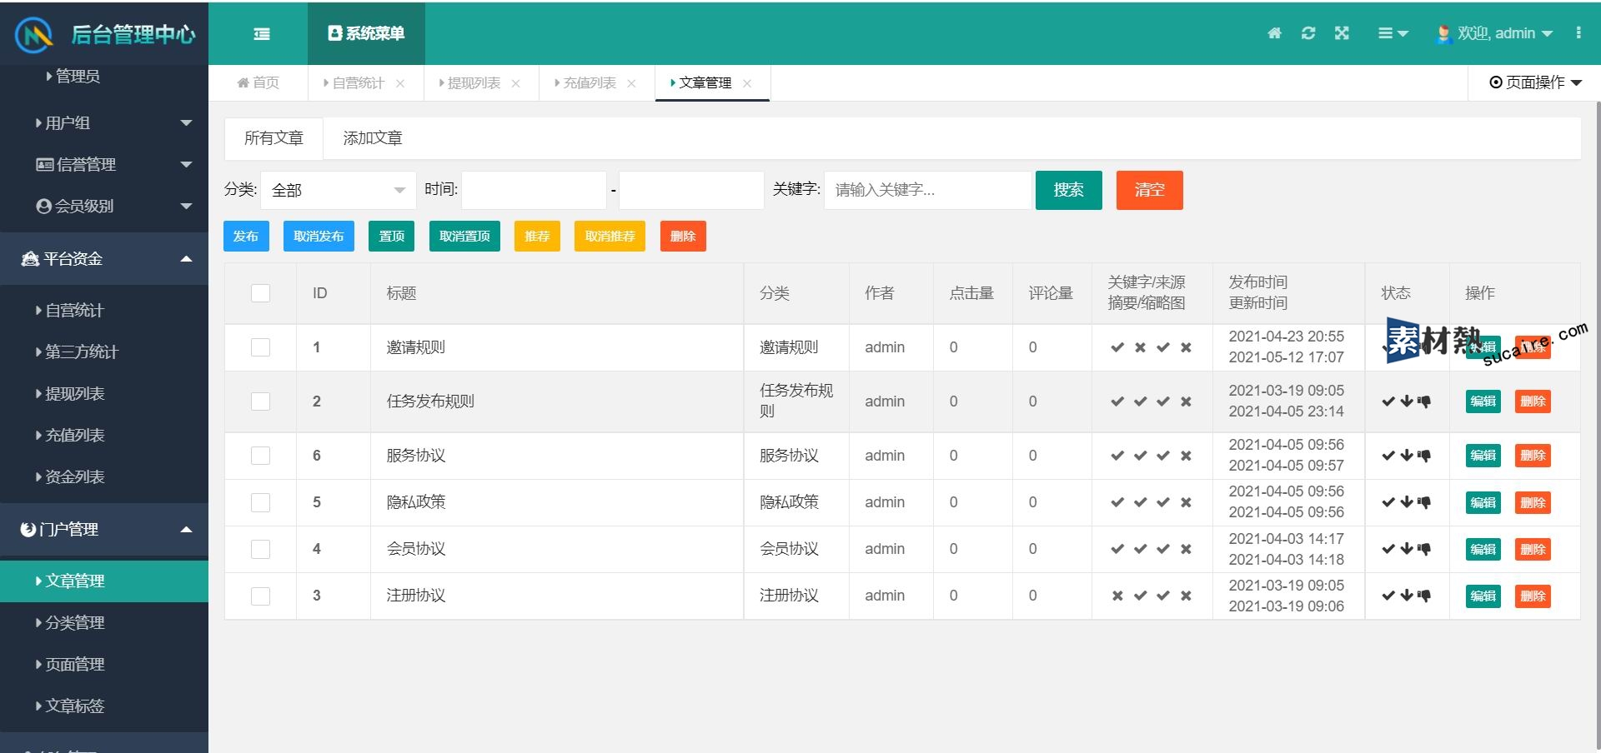Open the 分类 全部 dropdown
Image resolution: width=1601 pixels, height=753 pixels.
pyautogui.click(x=339, y=190)
